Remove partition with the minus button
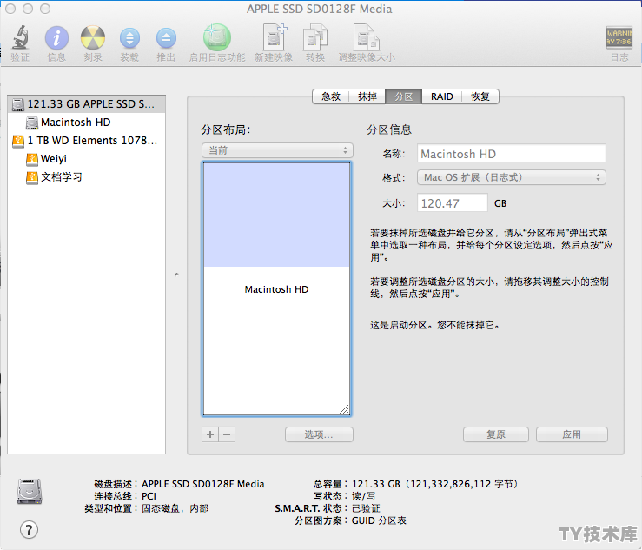This screenshot has height=550, width=642. tap(228, 434)
